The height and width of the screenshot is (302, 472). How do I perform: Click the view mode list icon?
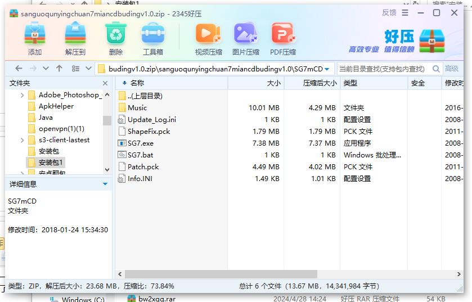(75, 69)
